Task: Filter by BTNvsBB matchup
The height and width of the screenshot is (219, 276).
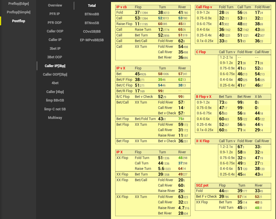Action: point(92,14)
